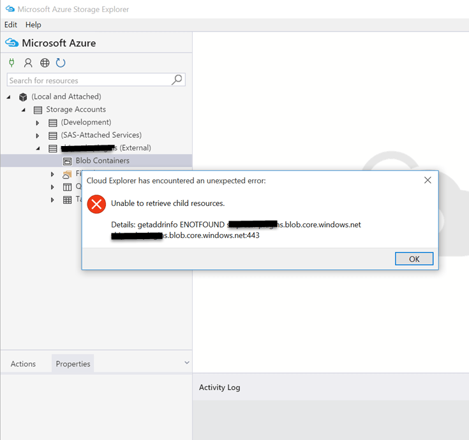
Task: Click the Queues icon in tree
Action: pos(67,187)
